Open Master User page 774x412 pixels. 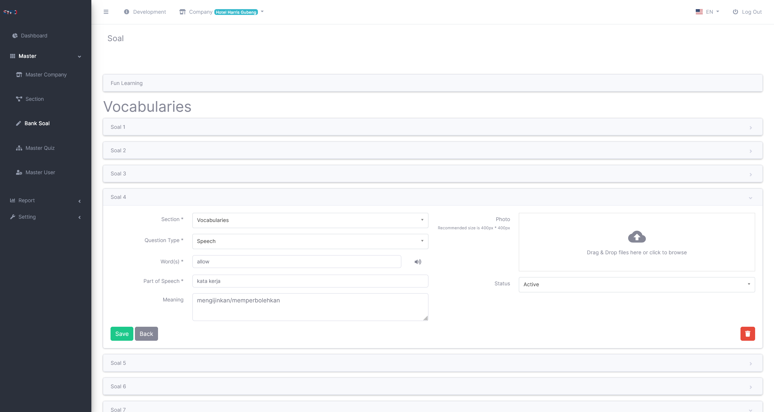tap(40, 172)
